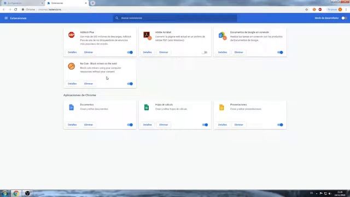
Task: Click the chrome://extensions address bar
Action: (x=162, y=10)
